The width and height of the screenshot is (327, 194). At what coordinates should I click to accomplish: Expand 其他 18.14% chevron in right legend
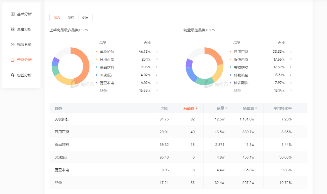click(291, 90)
